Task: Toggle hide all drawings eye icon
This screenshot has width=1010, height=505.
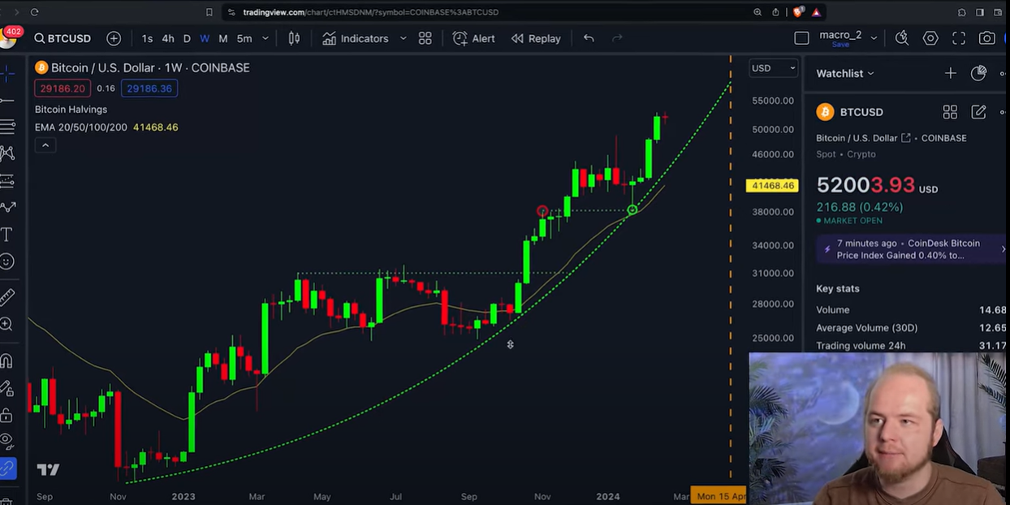Action: pos(6,442)
